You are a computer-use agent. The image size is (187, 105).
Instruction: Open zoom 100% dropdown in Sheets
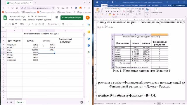23,24
